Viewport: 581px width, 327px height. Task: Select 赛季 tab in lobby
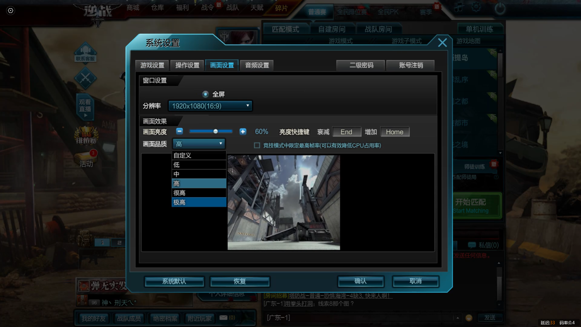pos(426,12)
